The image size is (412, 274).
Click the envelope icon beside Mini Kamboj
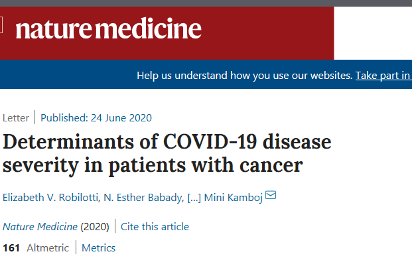pyautogui.click(x=271, y=196)
